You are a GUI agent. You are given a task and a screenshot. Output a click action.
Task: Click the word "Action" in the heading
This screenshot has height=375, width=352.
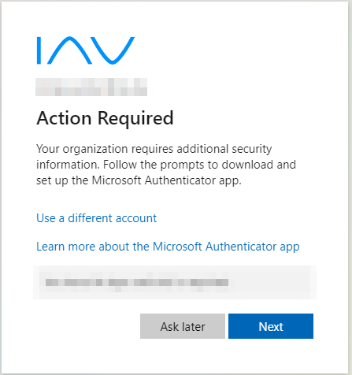tap(64, 118)
